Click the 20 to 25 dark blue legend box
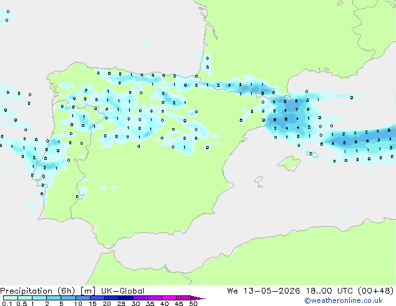 coord(112,298)
